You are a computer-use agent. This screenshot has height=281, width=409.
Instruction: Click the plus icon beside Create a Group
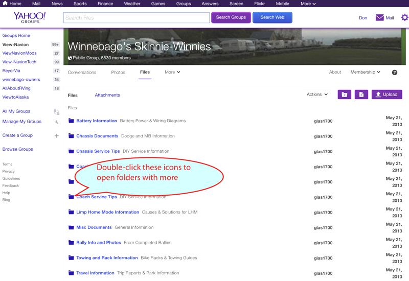[56, 135]
